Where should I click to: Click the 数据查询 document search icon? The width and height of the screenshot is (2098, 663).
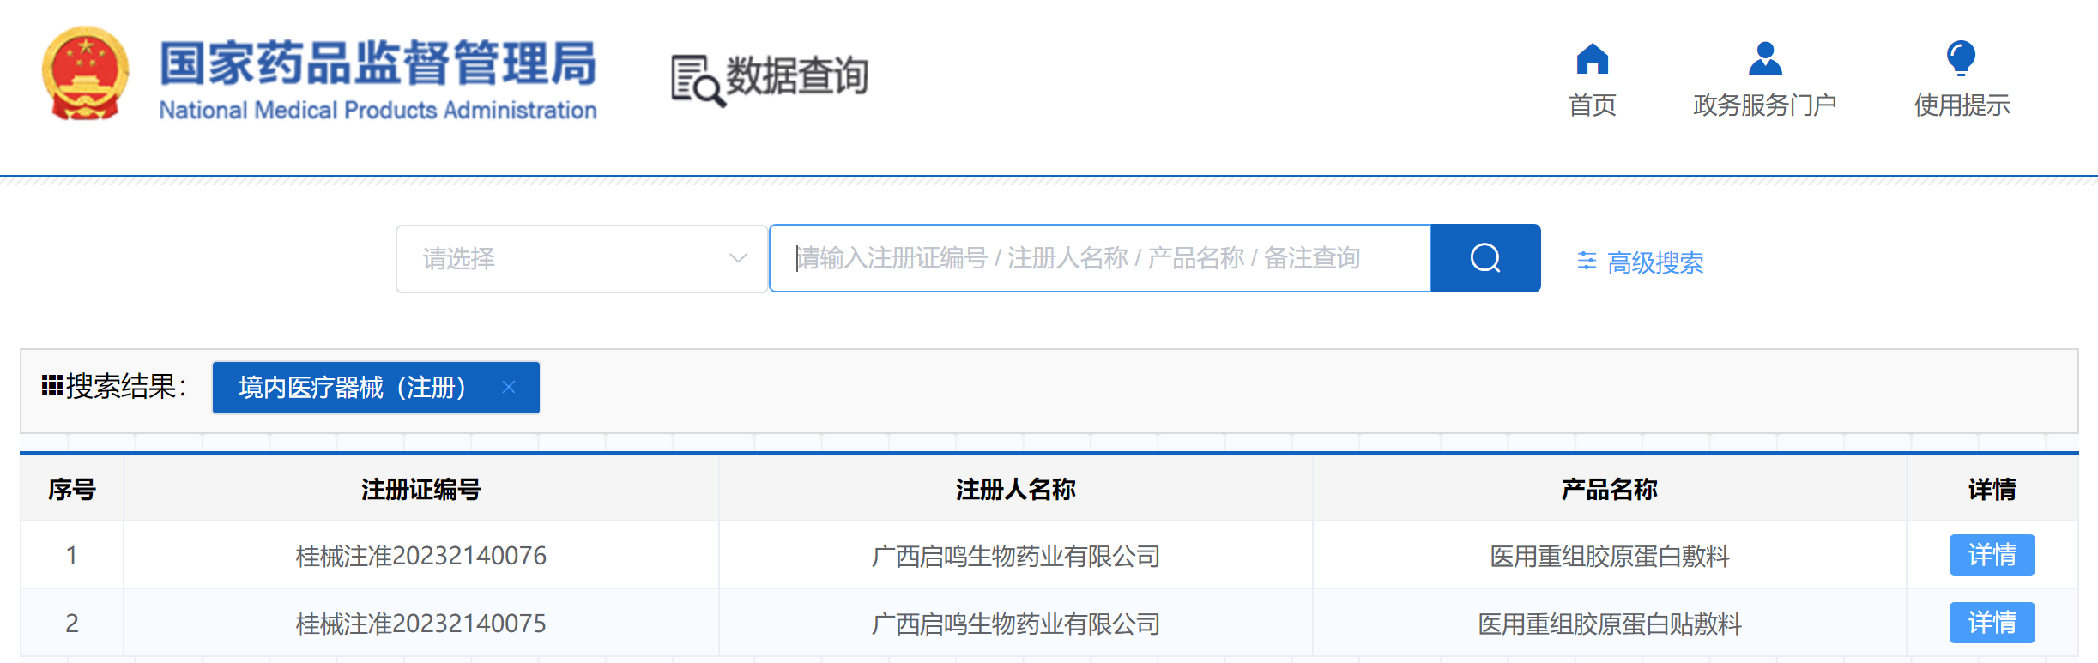coord(698,81)
